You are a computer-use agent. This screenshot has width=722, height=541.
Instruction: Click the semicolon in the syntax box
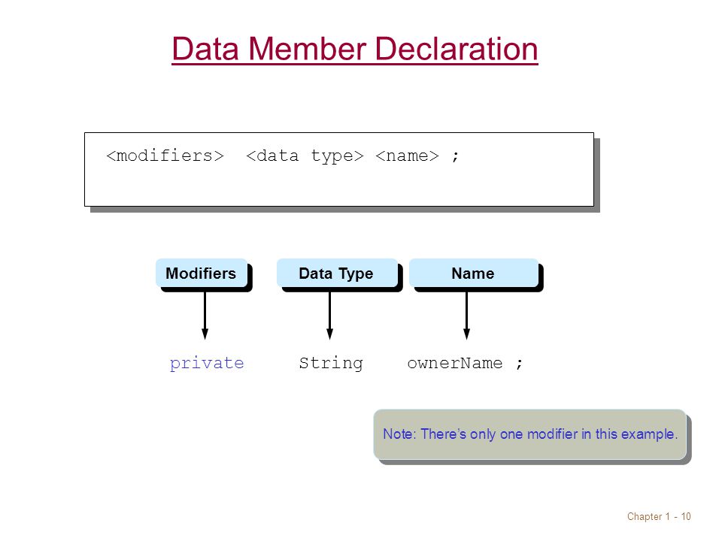(456, 156)
